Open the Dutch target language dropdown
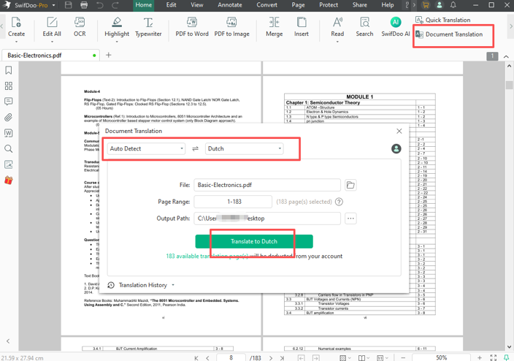Image resolution: width=514 pixels, height=361 pixels. coord(244,149)
